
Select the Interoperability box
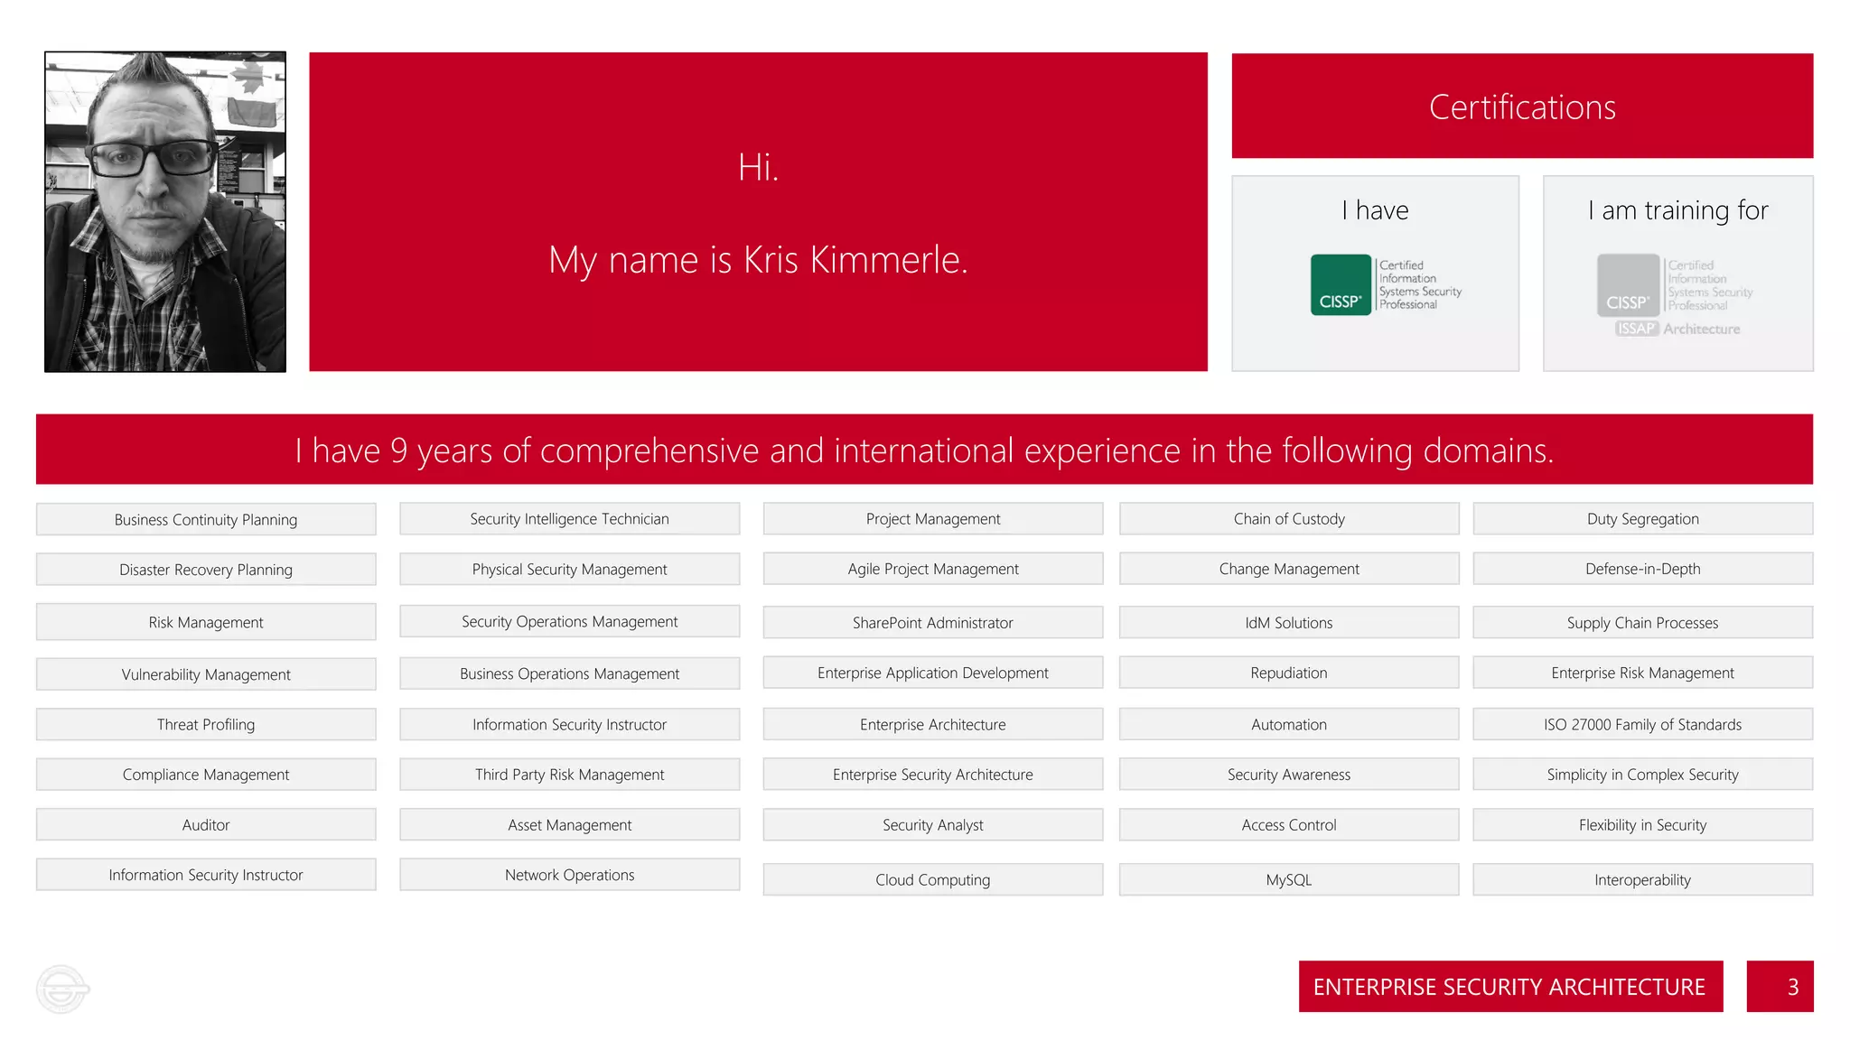tap(1642, 879)
